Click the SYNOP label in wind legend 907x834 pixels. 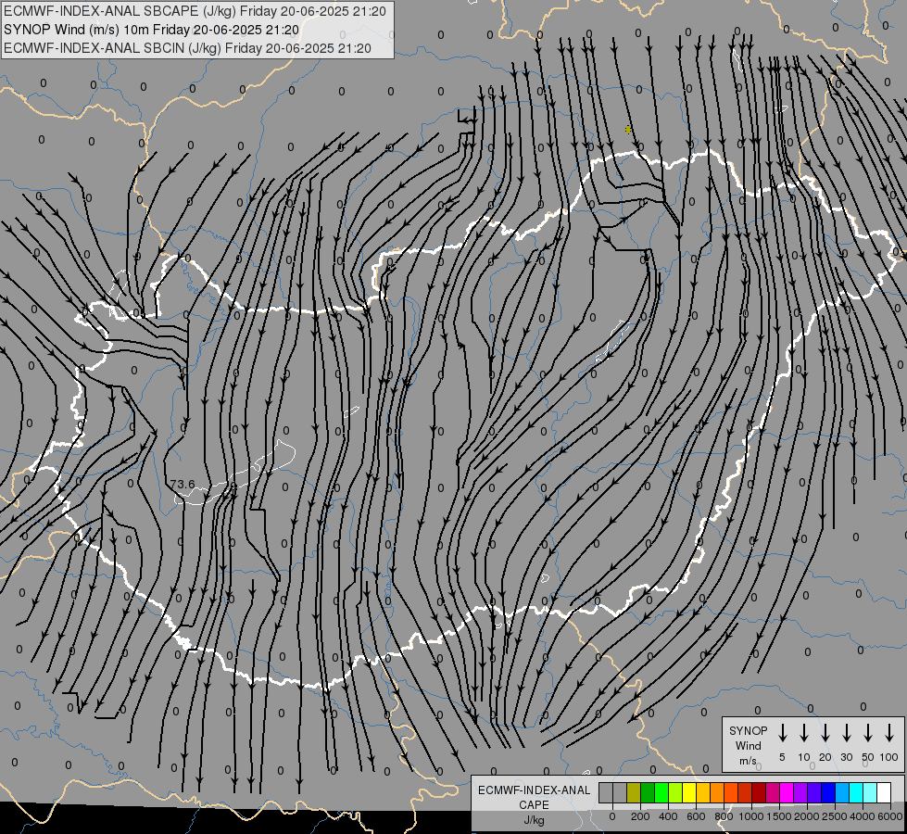tap(748, 730)
